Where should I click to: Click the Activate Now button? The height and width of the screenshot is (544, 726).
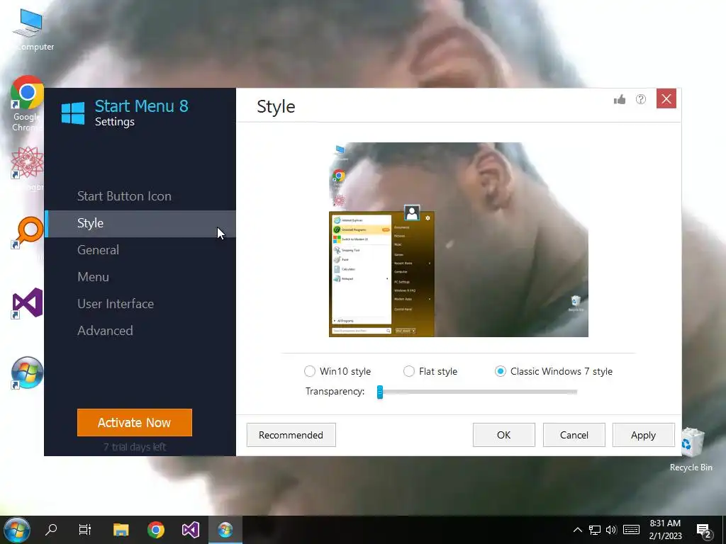134,422
